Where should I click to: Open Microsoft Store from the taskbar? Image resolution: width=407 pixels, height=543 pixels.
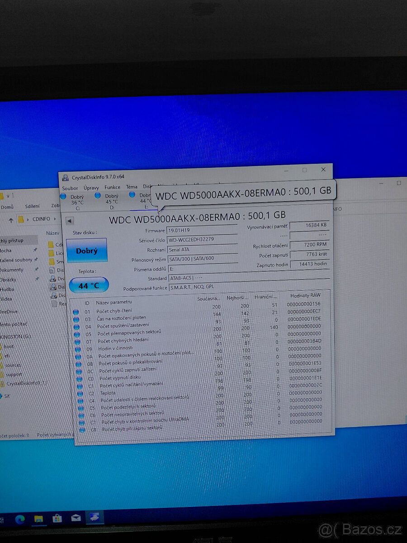coord(57,518)
